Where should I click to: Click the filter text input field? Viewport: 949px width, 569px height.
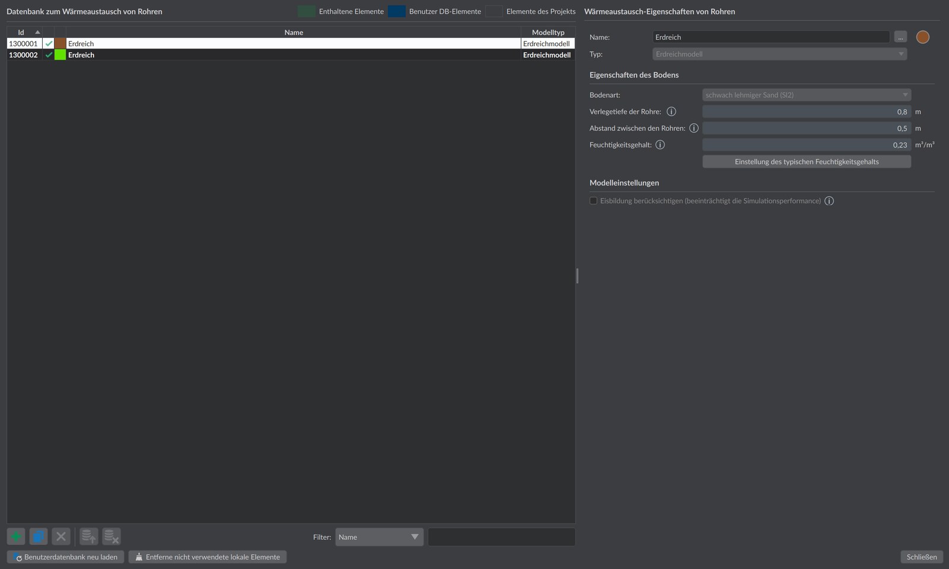(x=502, y=537)
